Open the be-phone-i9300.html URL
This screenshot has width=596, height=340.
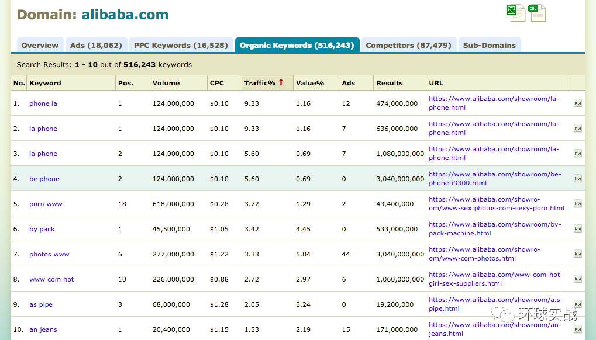495,178
